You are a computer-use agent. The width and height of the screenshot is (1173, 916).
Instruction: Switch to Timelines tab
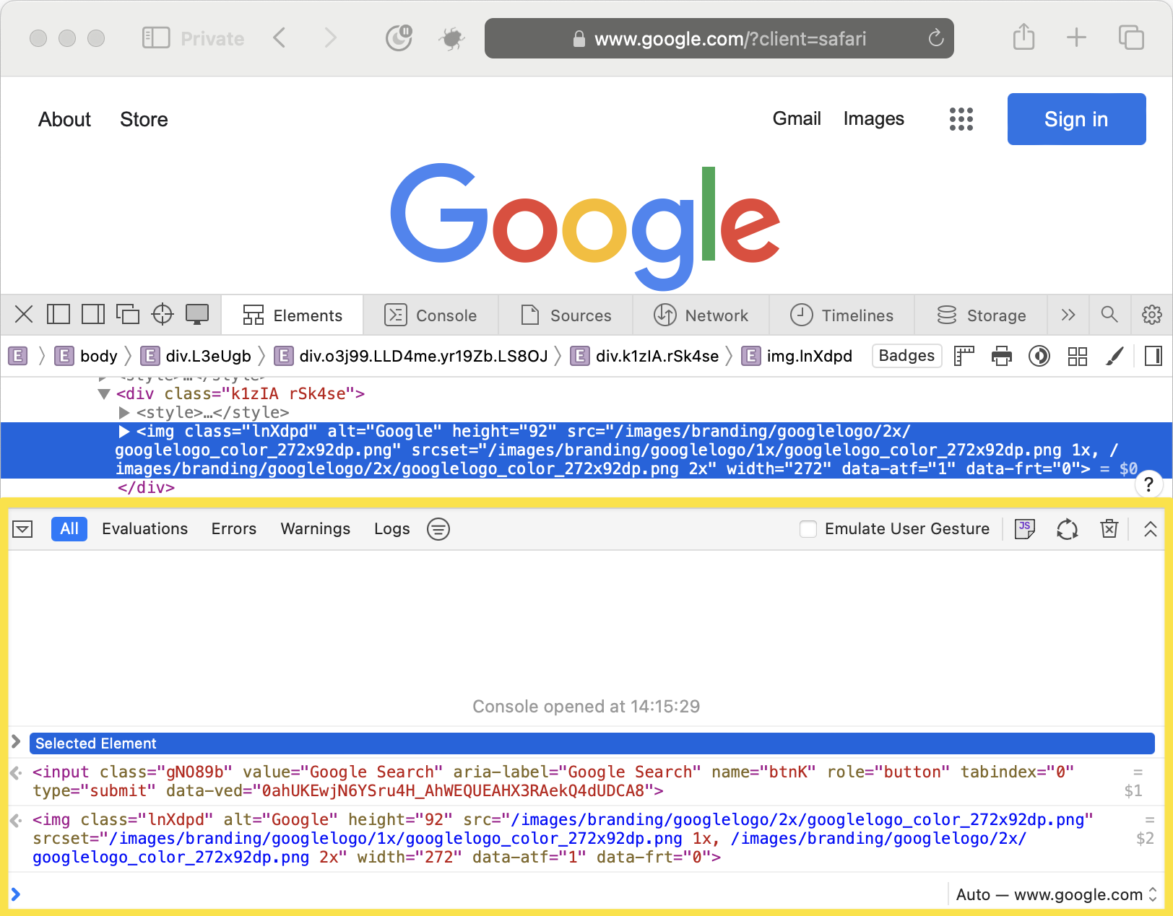pos(841,315)
